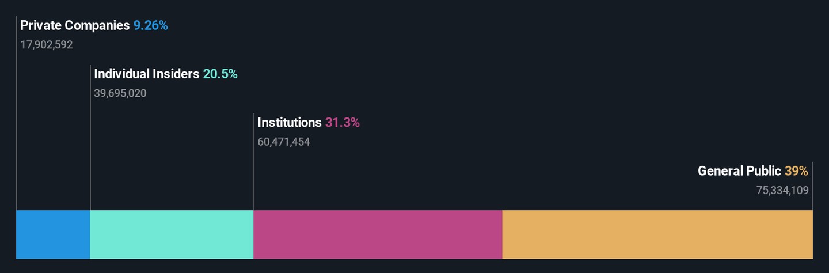Click the vertical leader line for Institutions
Viewport: 829px width, 273px height.
pos(254,162)
